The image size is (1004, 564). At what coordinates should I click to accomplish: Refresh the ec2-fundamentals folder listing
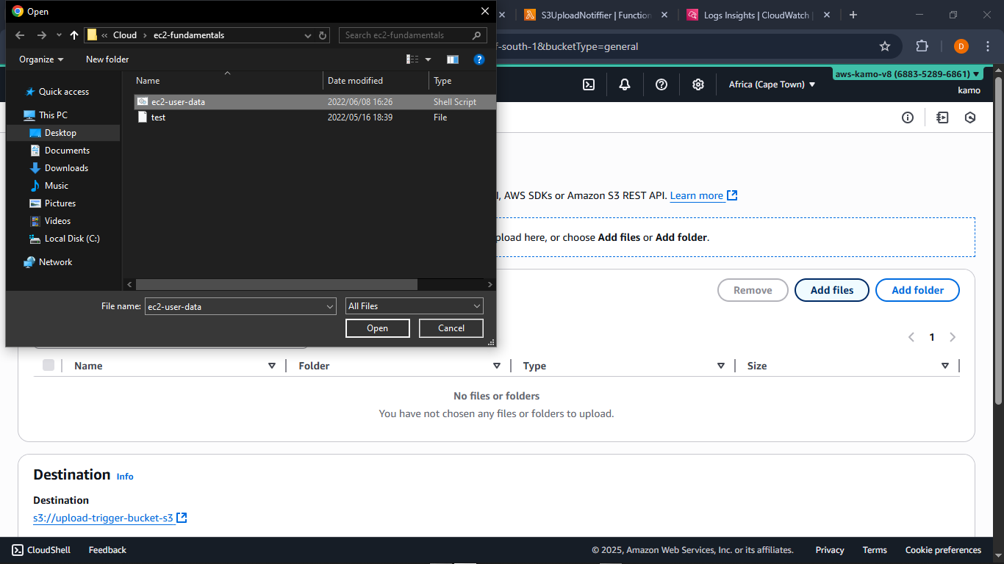click(x=324, y=35)
